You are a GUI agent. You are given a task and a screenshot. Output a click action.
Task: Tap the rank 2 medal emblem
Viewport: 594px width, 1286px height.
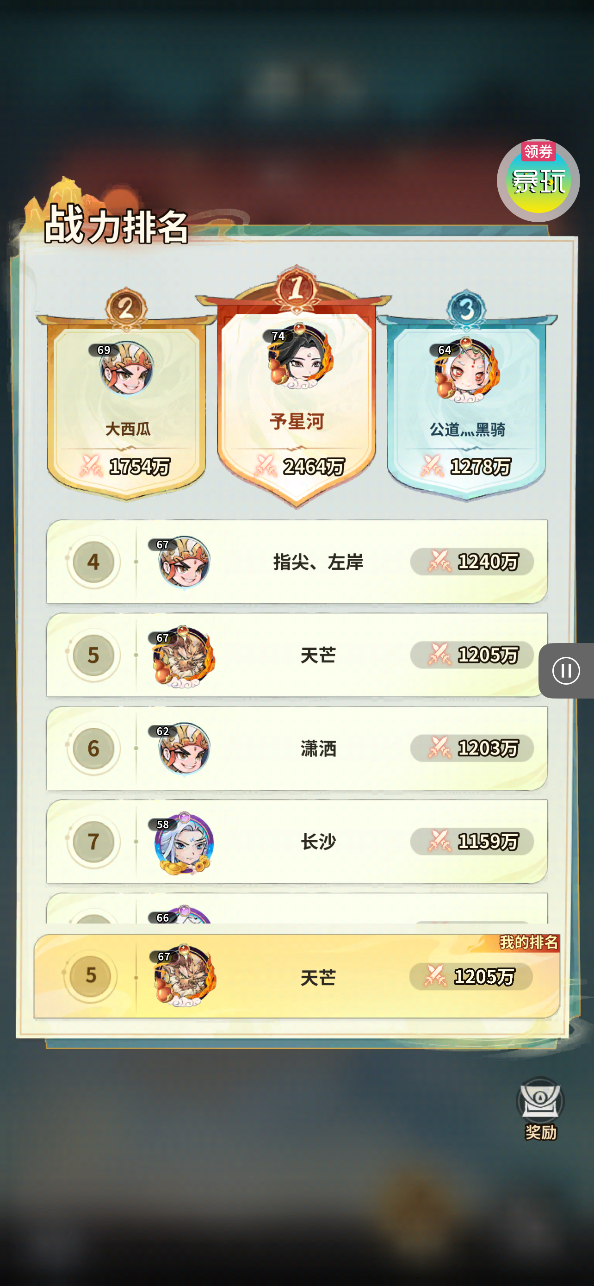(x=126, y=310)
